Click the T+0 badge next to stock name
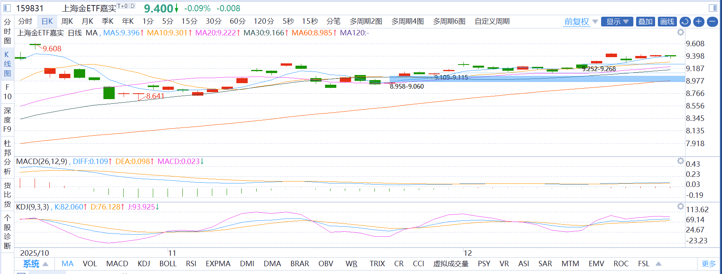This screenshot has width=722, height=274. (x=122, y=6)
